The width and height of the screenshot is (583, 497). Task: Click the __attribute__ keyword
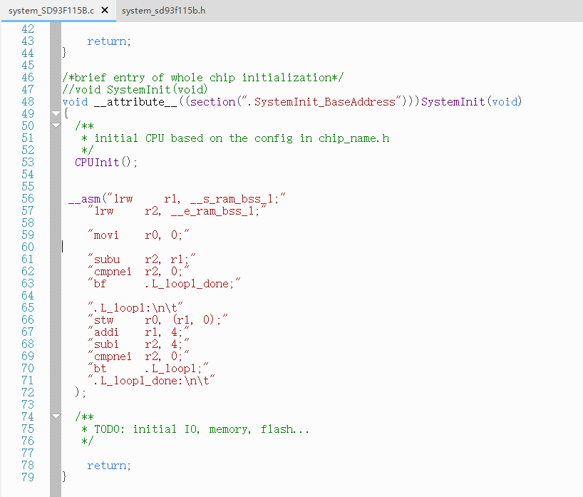point(135,101)
